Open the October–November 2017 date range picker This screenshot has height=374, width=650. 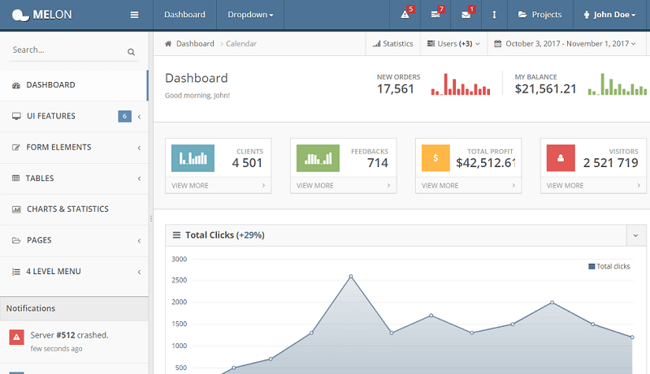click(x=565, y=44)
